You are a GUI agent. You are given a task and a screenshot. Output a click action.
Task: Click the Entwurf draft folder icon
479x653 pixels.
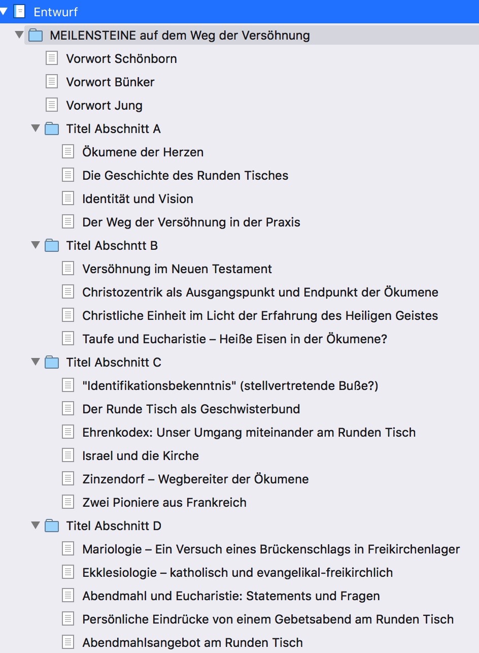[x=19, y=11]
